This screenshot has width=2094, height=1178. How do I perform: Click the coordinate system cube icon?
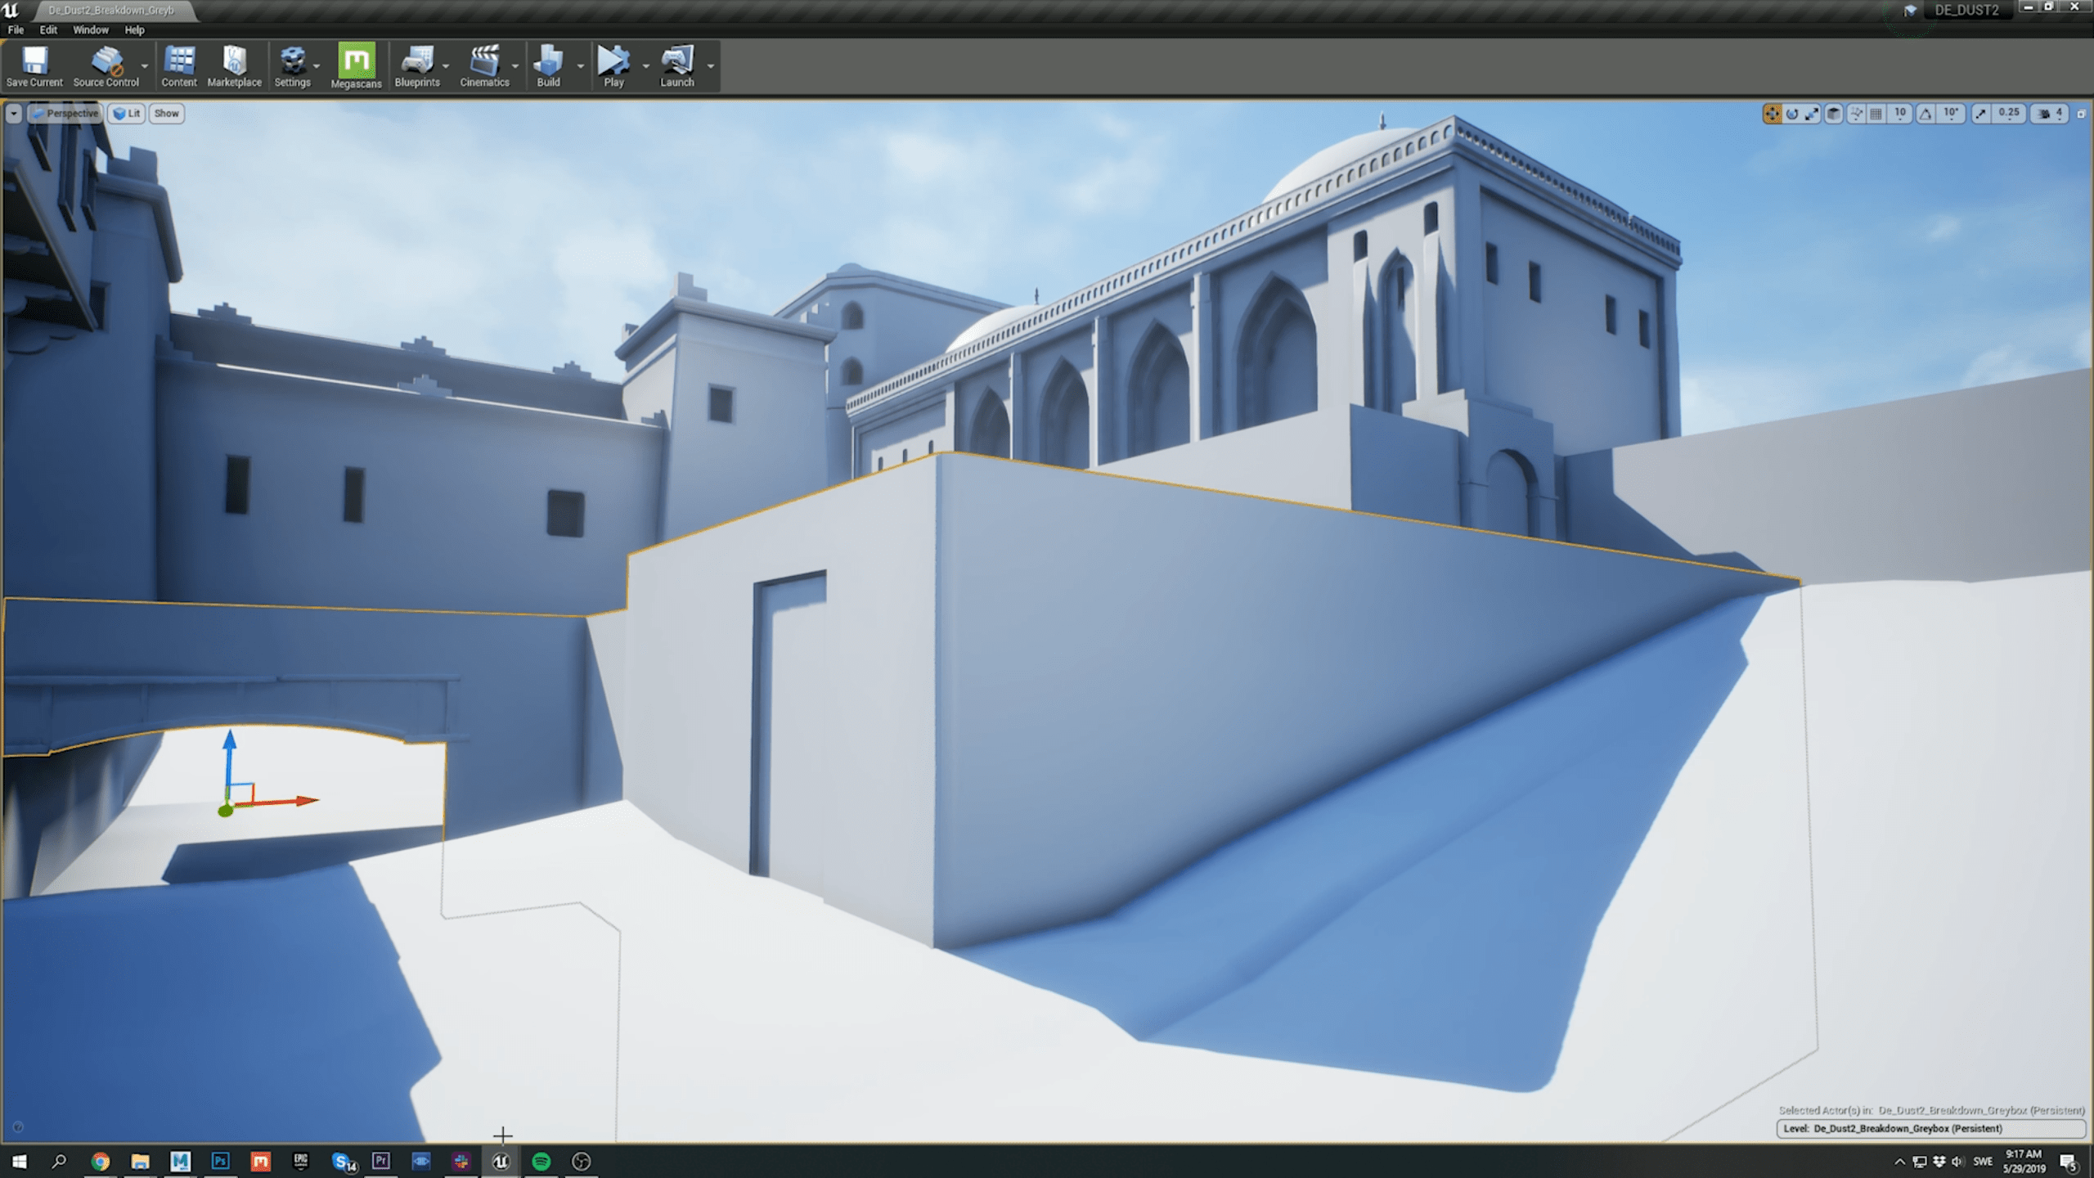coord(1834,114)
